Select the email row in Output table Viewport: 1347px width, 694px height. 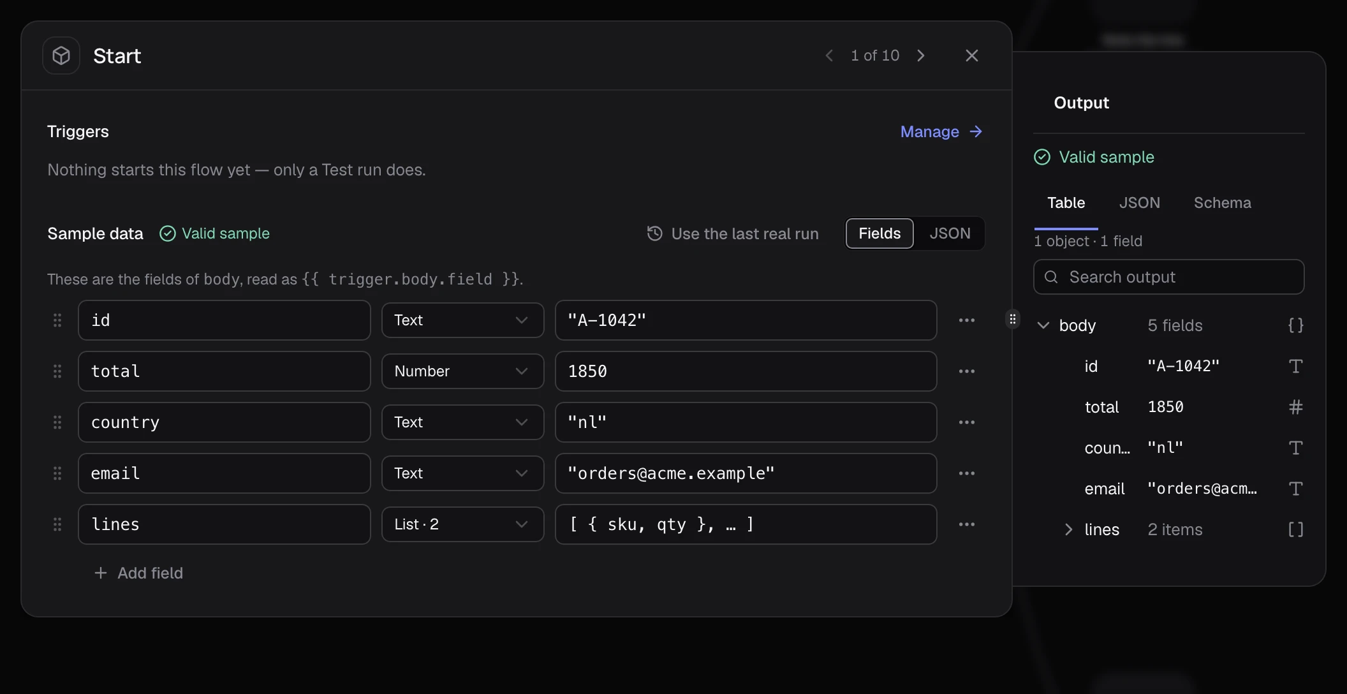click(1168, 489)
